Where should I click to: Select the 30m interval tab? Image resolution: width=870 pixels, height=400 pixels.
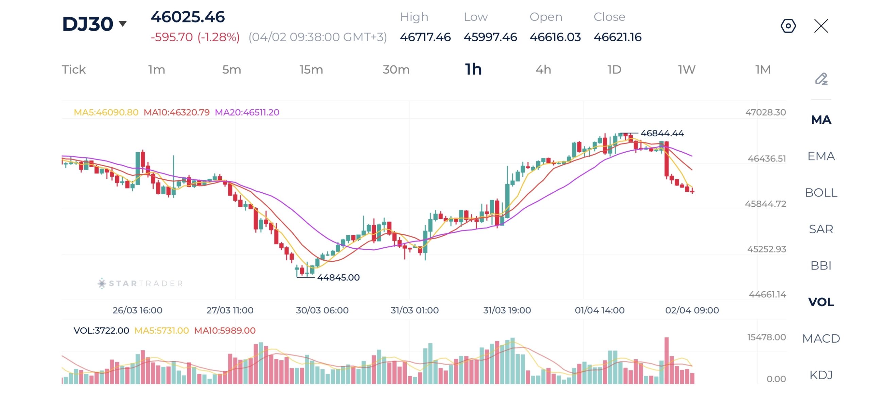[396, 70]
